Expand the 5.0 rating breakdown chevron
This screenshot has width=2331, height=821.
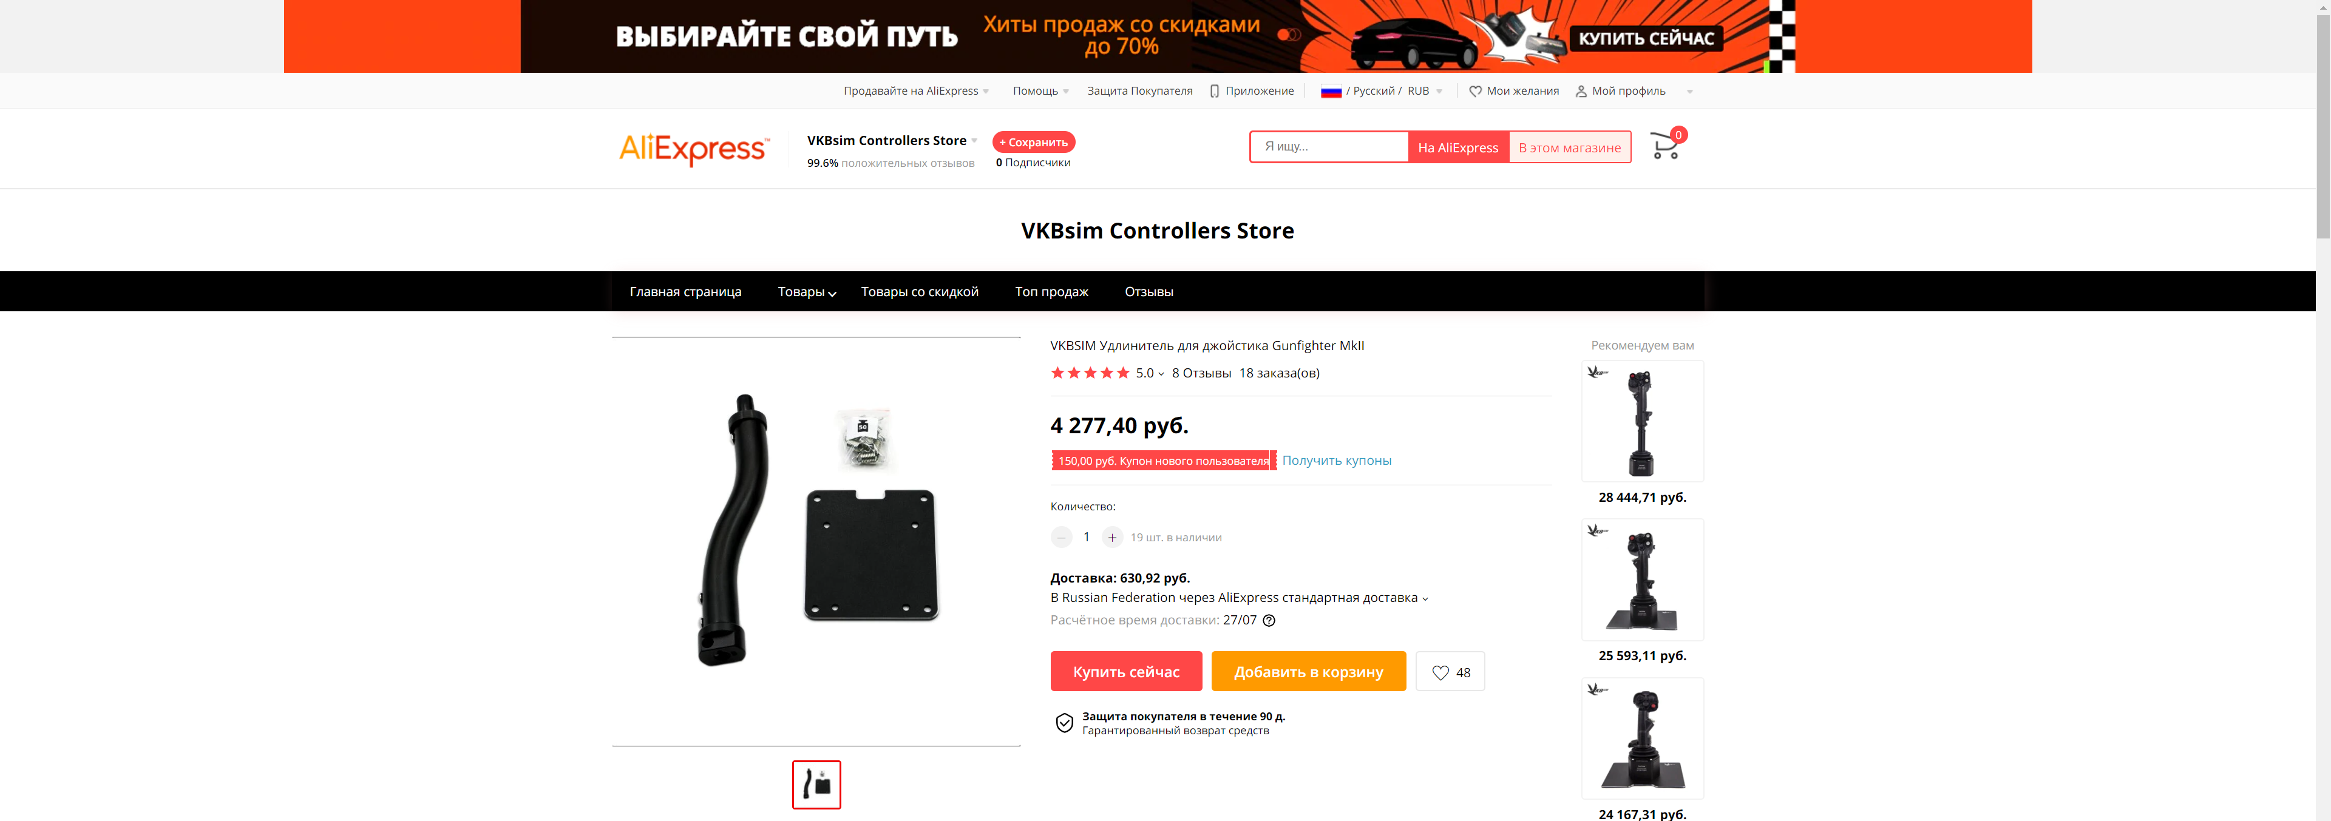[1161, 373]
